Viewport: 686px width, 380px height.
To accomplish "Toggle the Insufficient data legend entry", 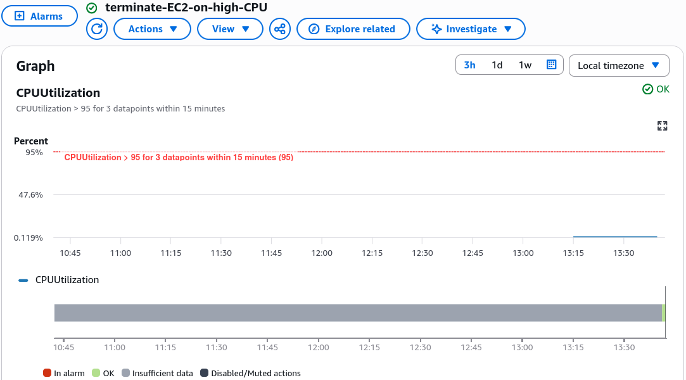I will point(157,373).
